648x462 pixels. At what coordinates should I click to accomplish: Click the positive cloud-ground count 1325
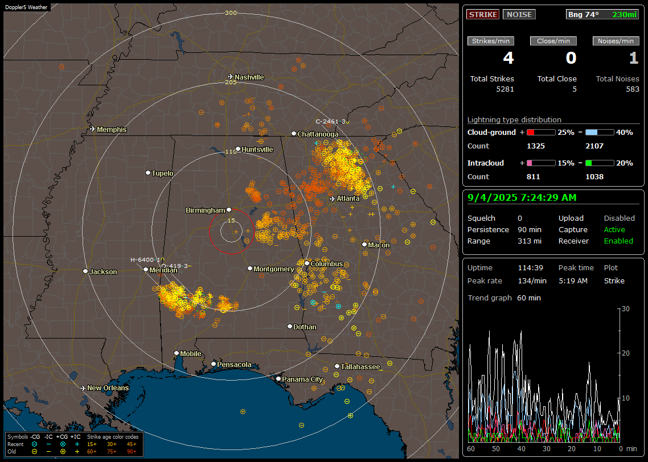coord(536,146)
